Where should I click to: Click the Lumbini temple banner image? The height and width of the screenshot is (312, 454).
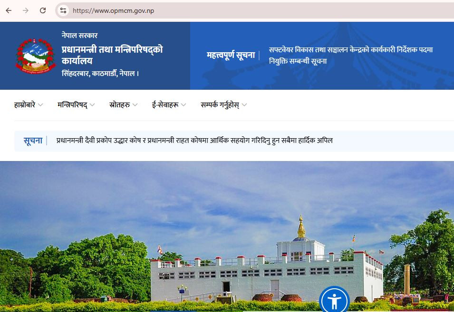pyautogui.click(x=227, y=236)
